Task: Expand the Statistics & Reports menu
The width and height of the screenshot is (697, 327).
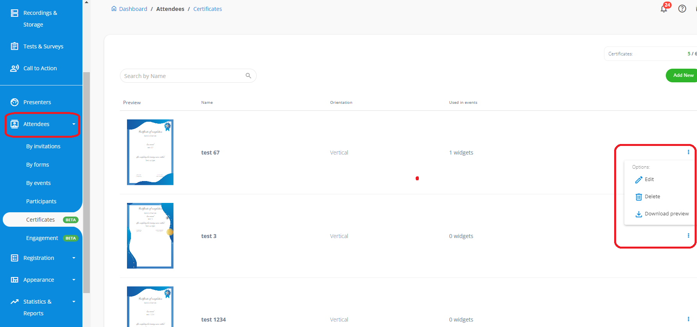Action: 74,302
